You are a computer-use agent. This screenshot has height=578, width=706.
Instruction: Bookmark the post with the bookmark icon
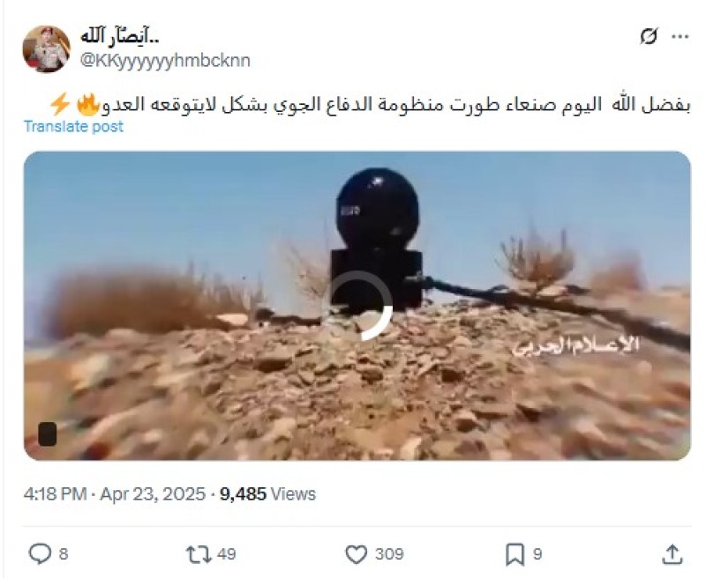[x=514, y=554]
